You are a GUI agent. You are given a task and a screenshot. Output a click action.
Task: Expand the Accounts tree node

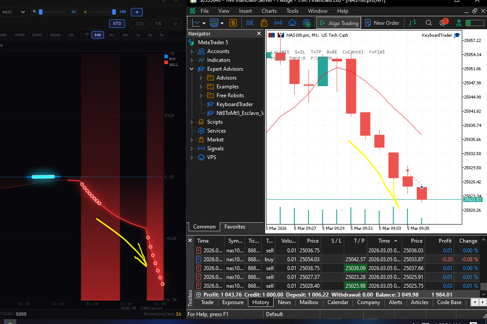click(x=192, y=51)
